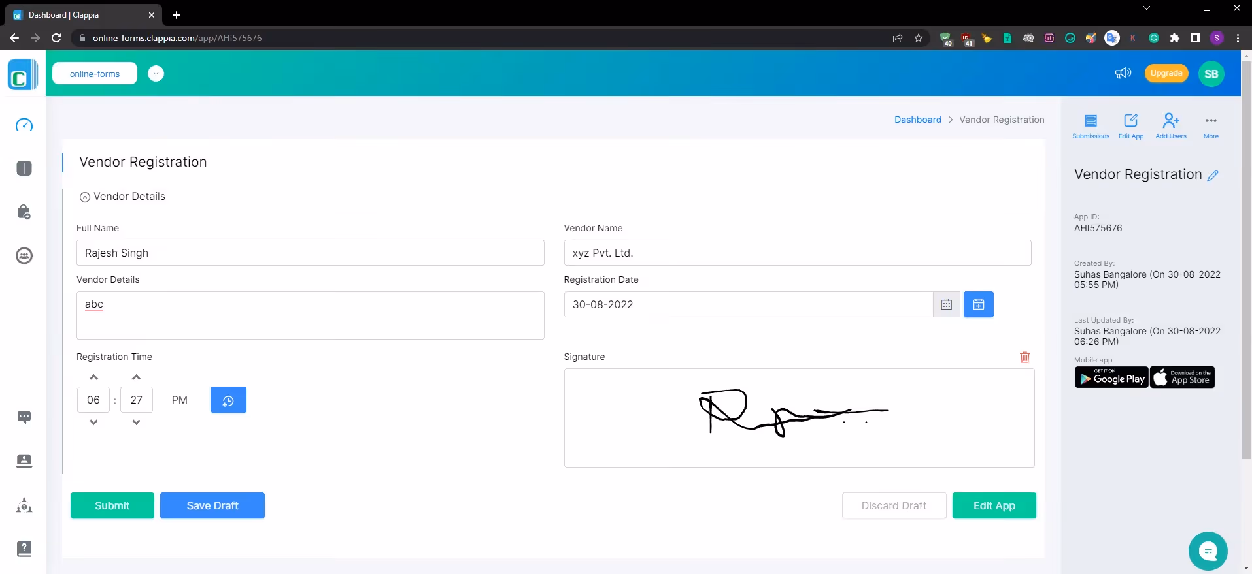Open the More options ellipsis
The height and width of the screenshot is (574, 1252).
(1211, 126)
